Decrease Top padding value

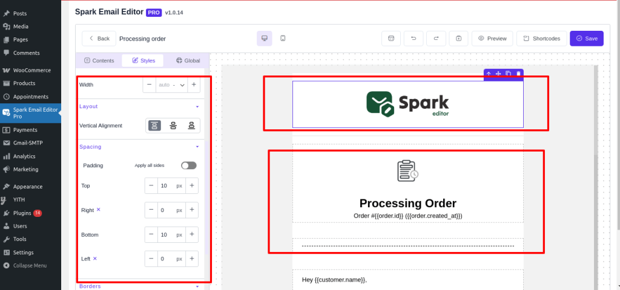pyautogui.click(x=151, y=185)
